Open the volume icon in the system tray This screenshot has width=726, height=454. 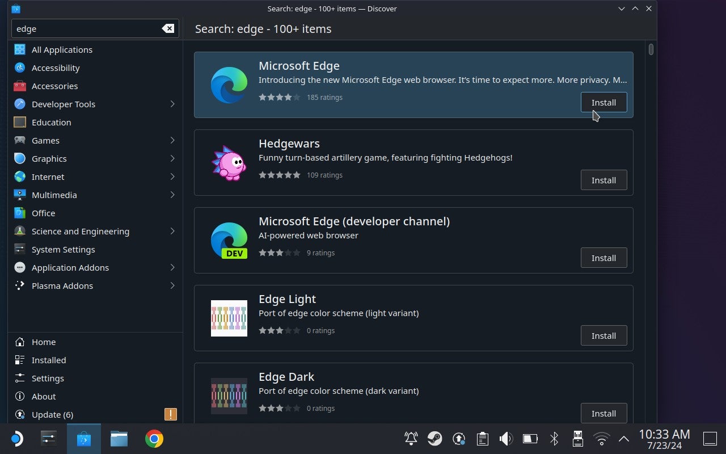coord(505,438)
